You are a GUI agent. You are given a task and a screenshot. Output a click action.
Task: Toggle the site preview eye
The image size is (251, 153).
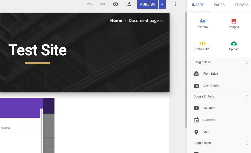click(x=116, y=4)
